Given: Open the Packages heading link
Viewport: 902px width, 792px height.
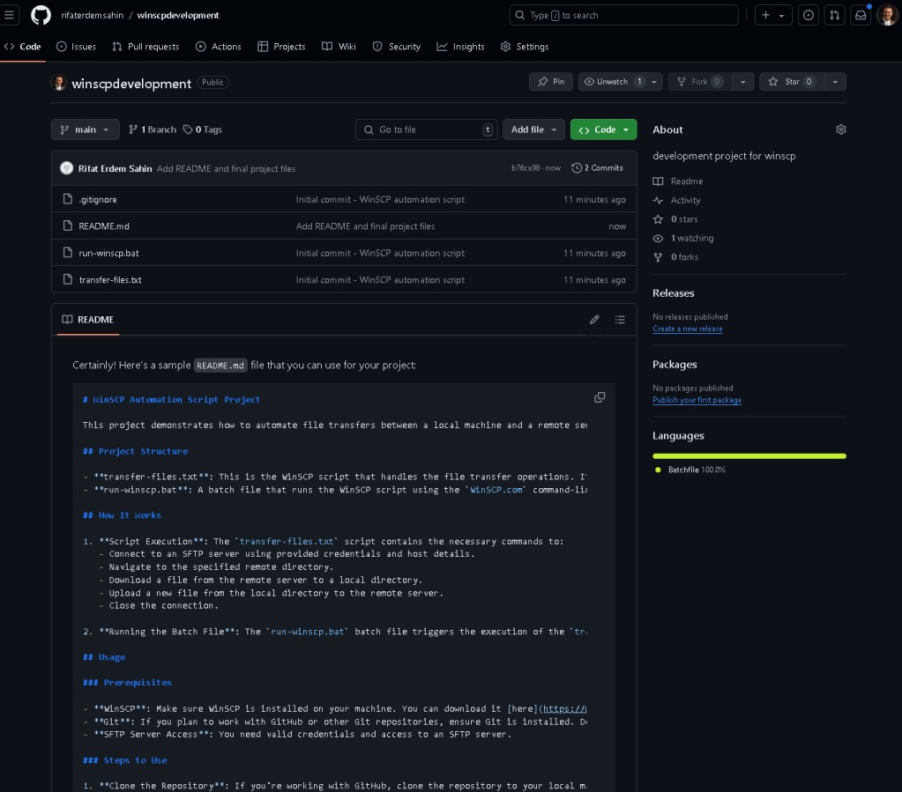Looking at the screenshot, I should [675, 365].
